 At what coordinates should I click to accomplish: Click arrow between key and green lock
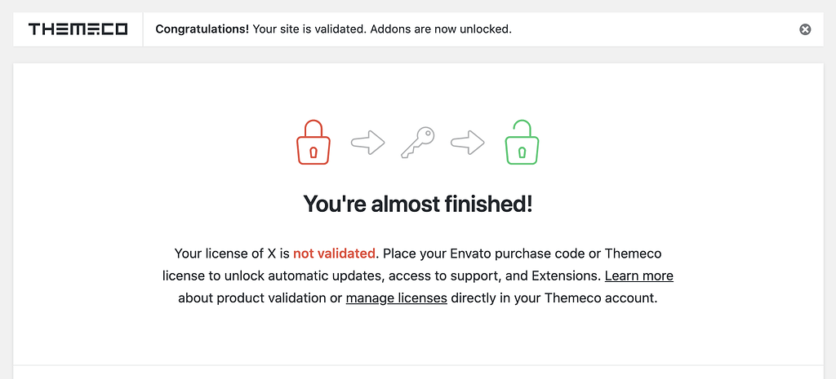coord(468,143)
